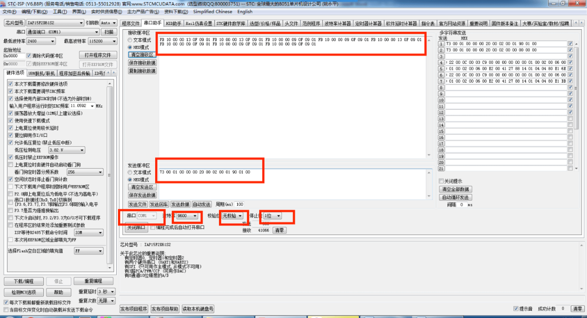Image resolution: width=587 pixels, height=318 pixels.
Task: Enable 上电复位时由硬件自动启动看门狗
Action: pyautogui.click(x=11, y=164)
